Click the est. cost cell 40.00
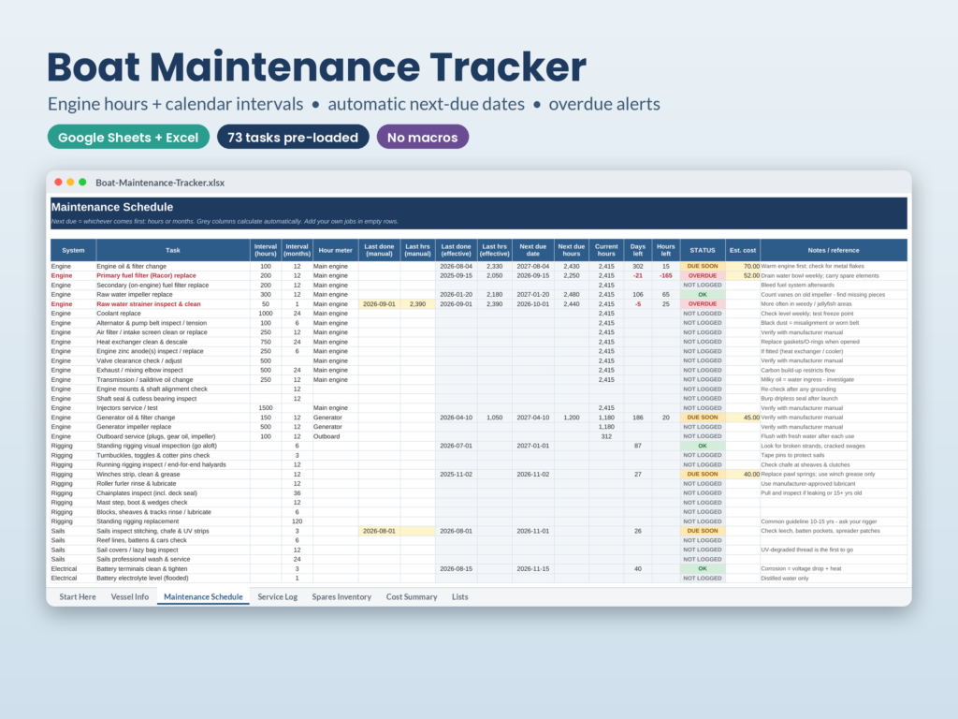The height and width of the screenshot is (719, 958). [x=742, y=475]
